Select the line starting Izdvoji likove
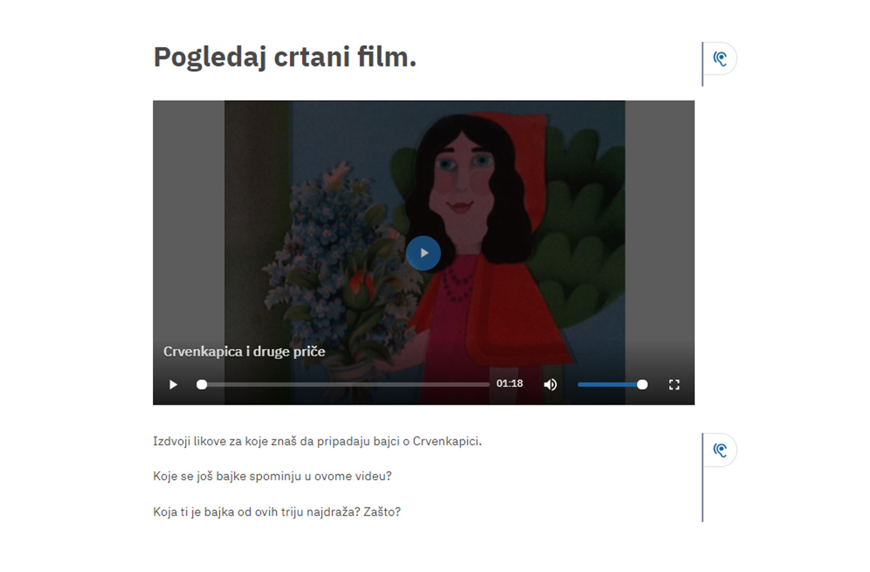The height and width of the screenshot is (572, 870). (x=317, y=441)
